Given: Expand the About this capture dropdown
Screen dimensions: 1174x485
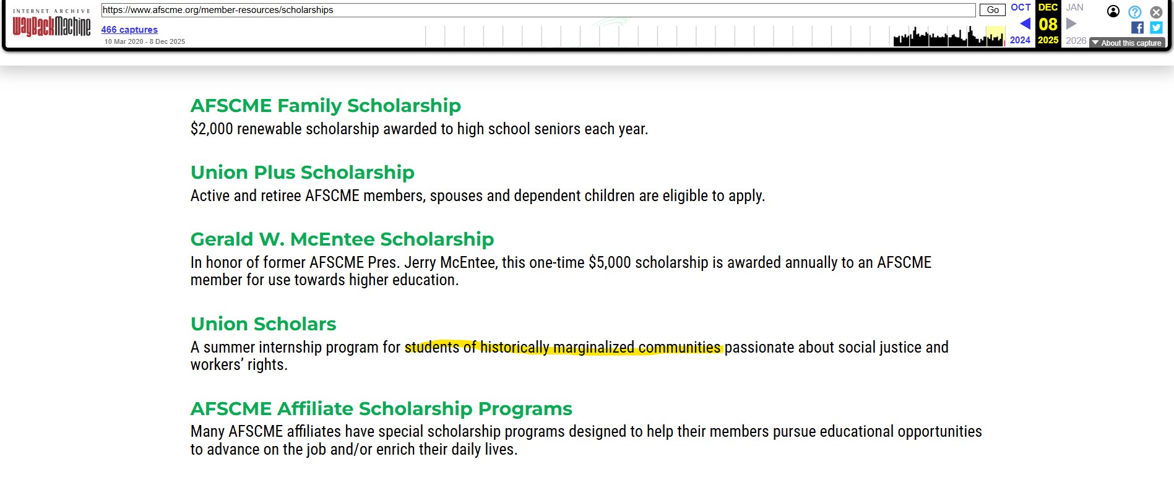Looking at the screenshot, I should pos(1127,43).
